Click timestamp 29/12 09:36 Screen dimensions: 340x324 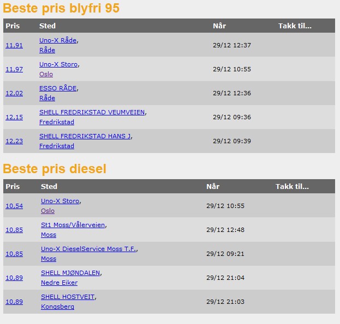tap(232, 117)
